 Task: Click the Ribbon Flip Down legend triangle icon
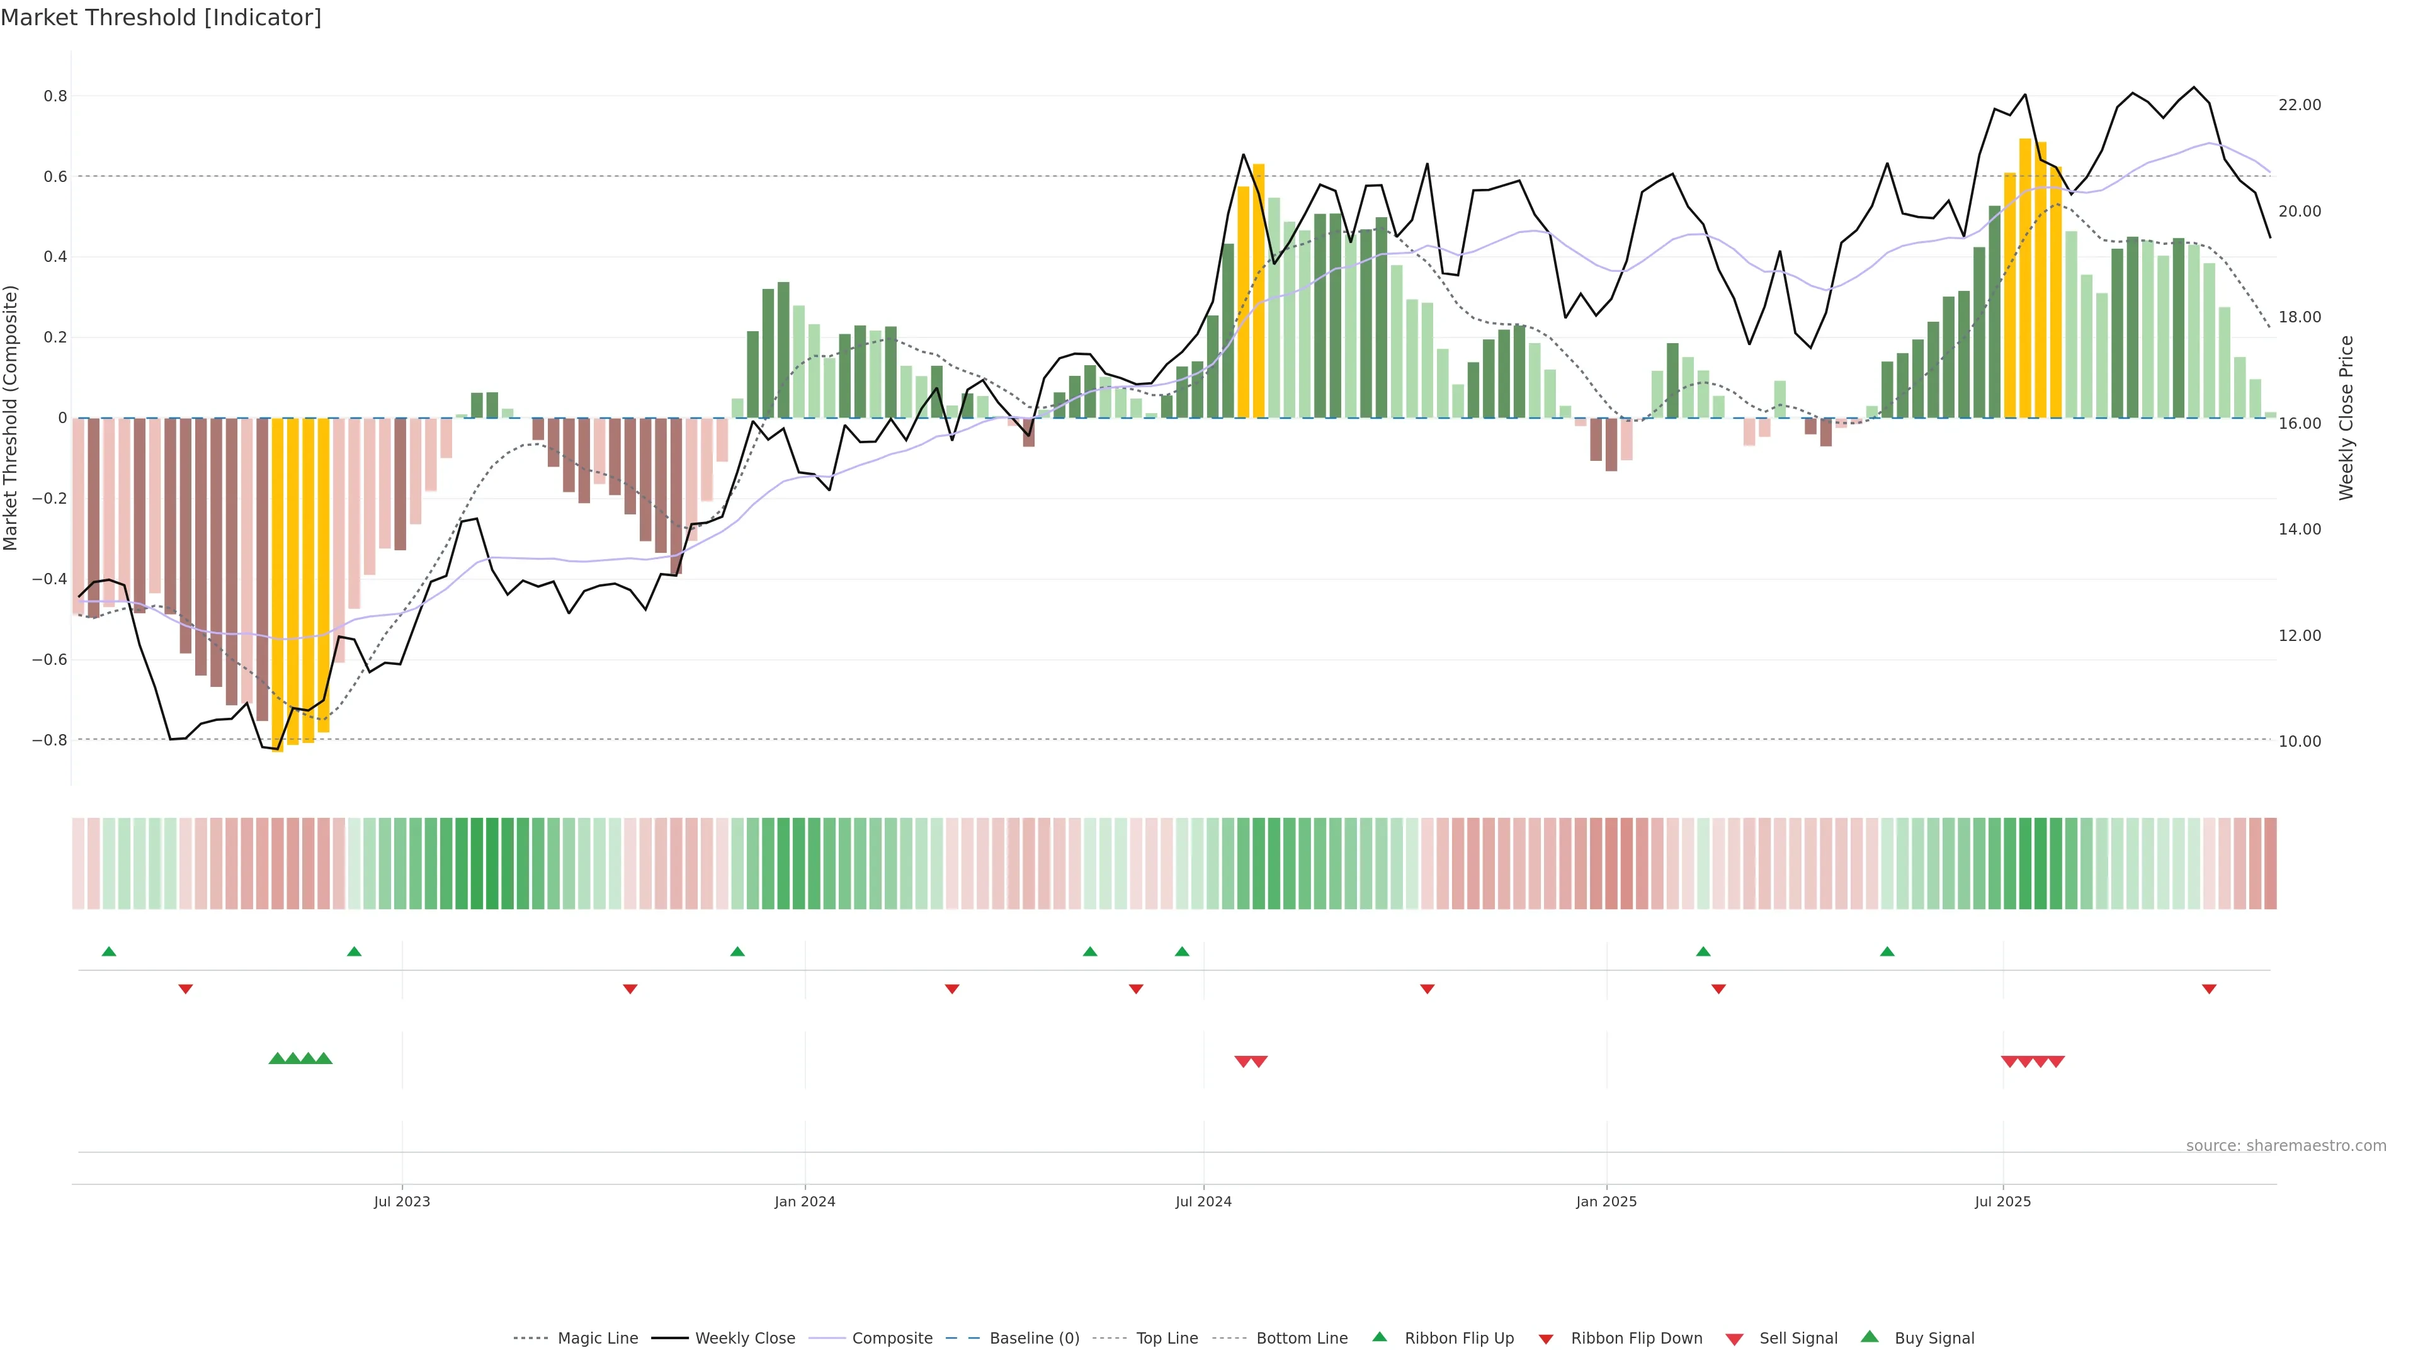coord(1546,1339)
